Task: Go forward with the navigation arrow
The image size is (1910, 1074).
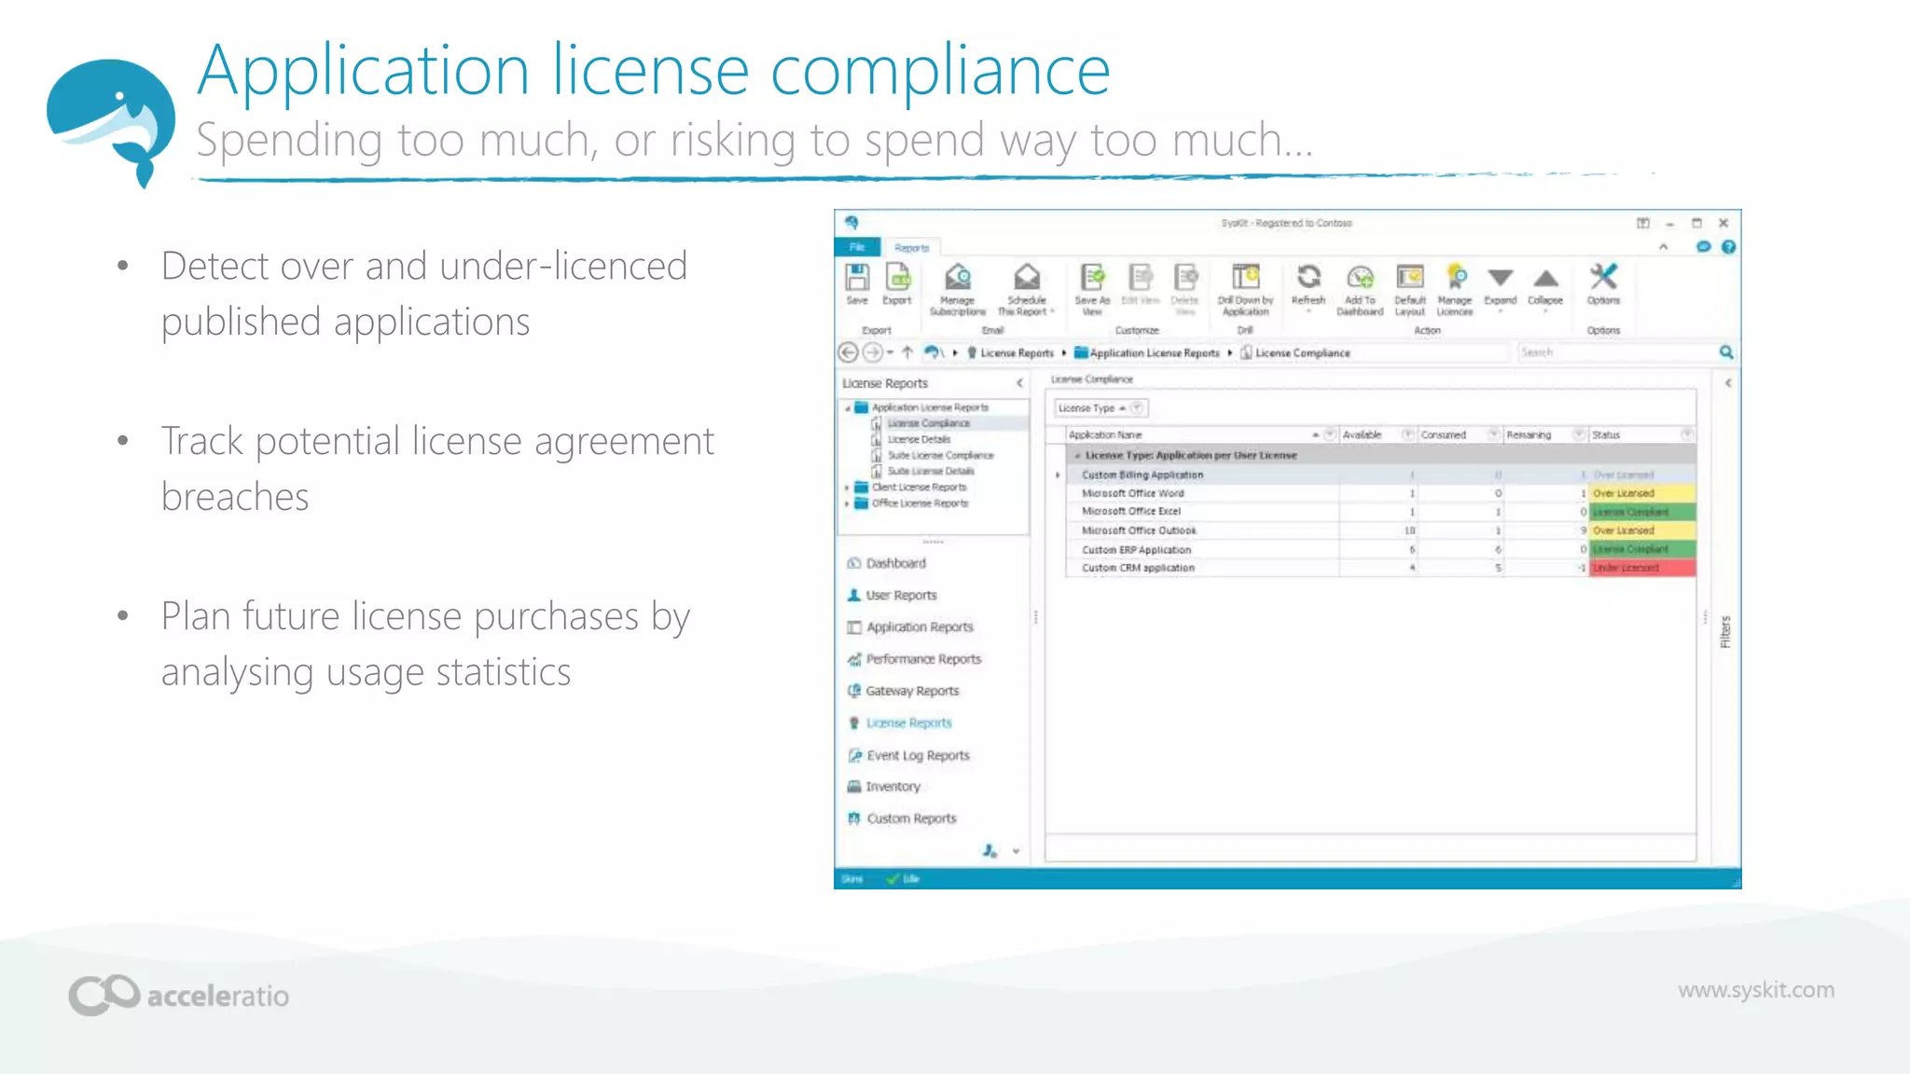Action: coord(872,352)
